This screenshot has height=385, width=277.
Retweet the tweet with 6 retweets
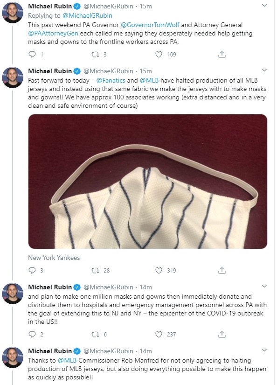point(95,334)
